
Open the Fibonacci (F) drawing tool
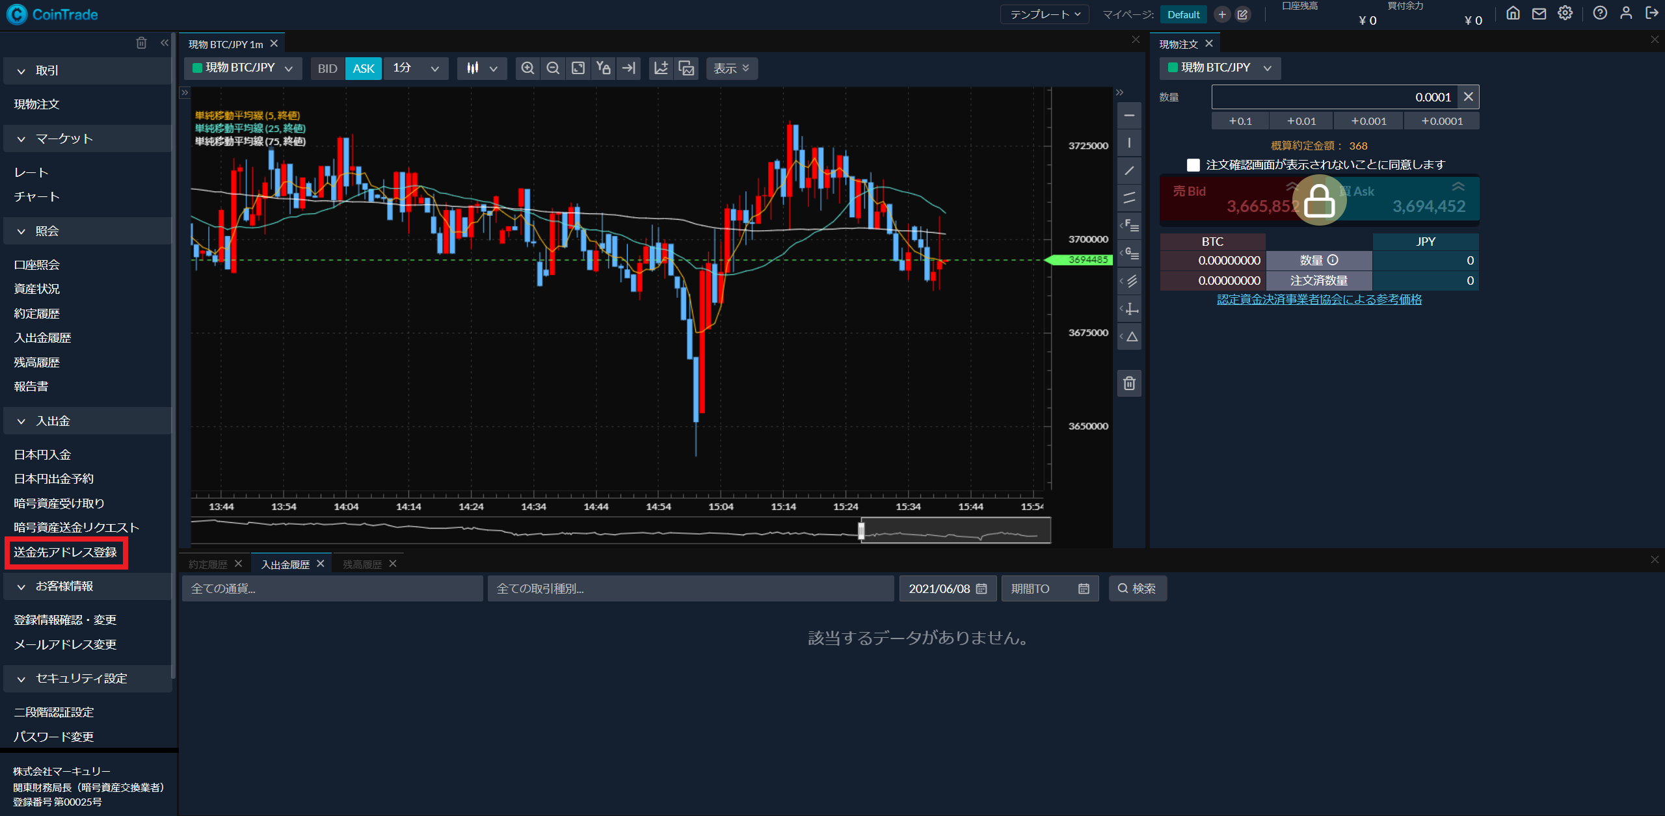1129,226
